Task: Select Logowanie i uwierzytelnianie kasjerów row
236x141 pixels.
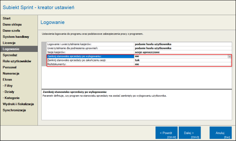Action: coord(90,44)
